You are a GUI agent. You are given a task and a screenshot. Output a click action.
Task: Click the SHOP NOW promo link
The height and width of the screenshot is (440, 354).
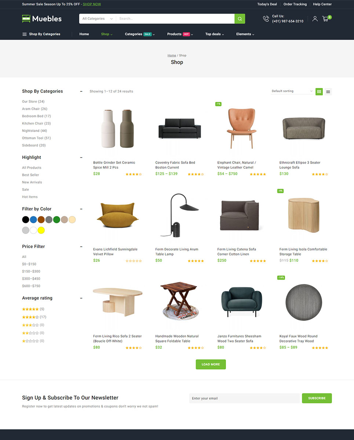coord(92,4)
